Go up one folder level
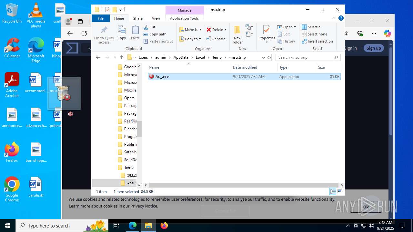Screen dimensions: 413x232 (x=121, y=57)
